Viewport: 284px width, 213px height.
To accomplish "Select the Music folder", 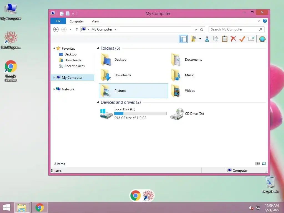I will [204, 75].
